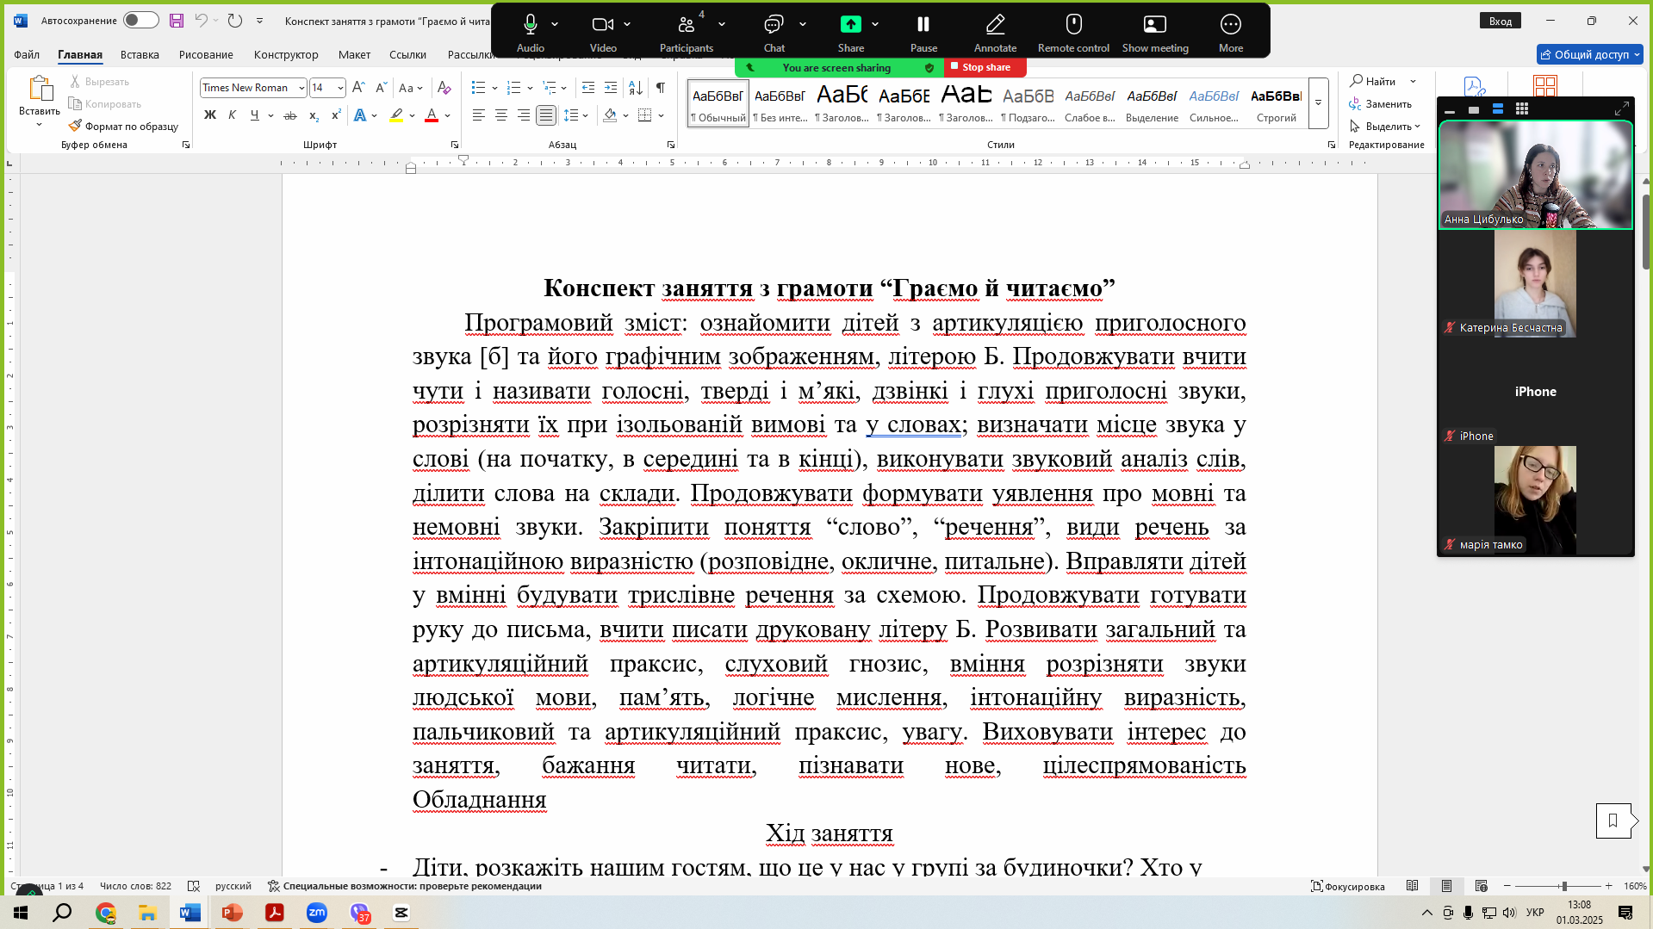Open Zoom Chat panel
The image size is (1653, 929).
click(x=774, y=32)
